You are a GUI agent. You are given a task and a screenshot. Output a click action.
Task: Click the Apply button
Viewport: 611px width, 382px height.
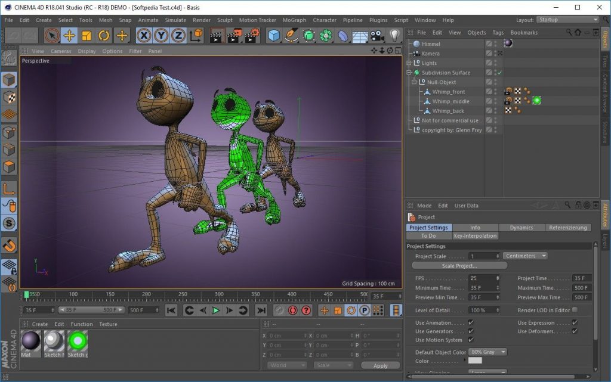(380, 366)
